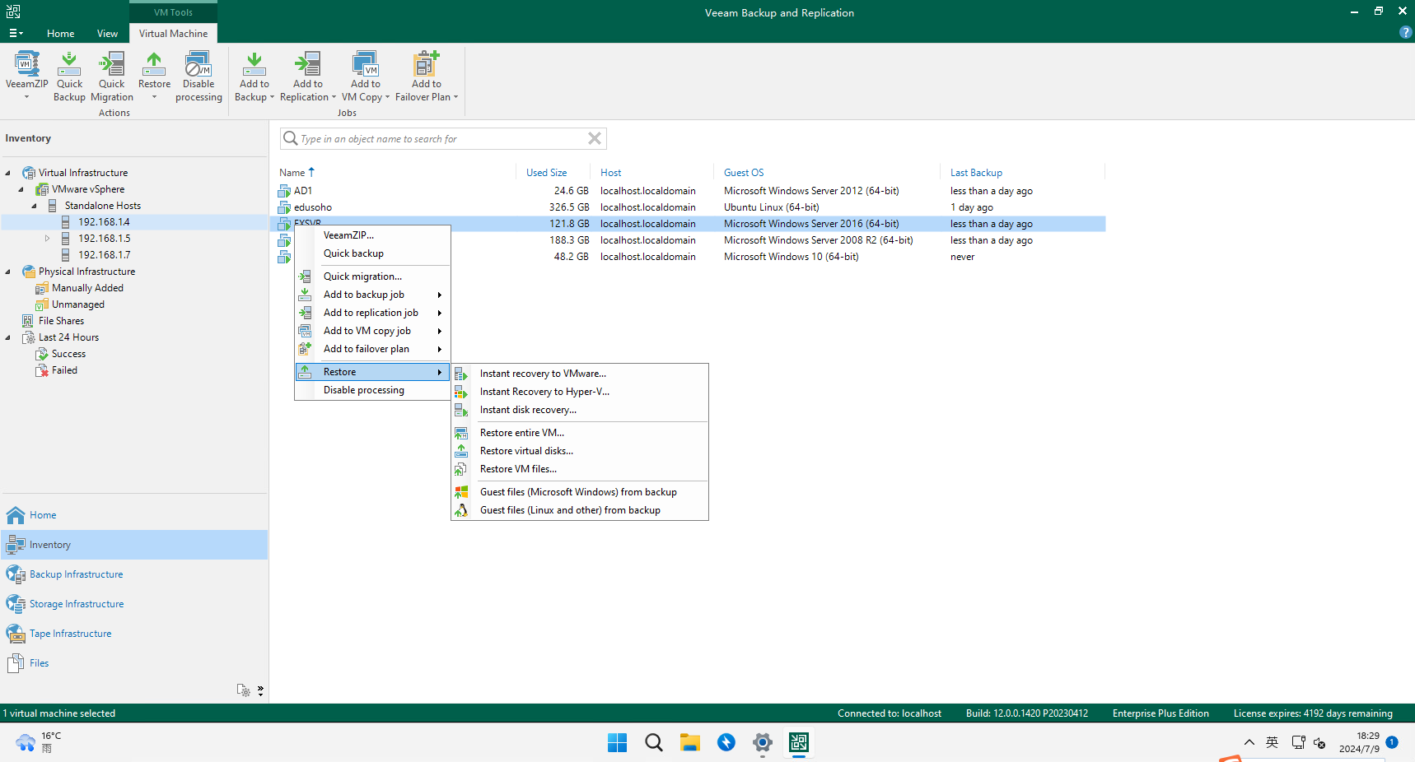1415x762 pixels.
Task: Select Restore virtual disks...
Action: pos(580,451)
